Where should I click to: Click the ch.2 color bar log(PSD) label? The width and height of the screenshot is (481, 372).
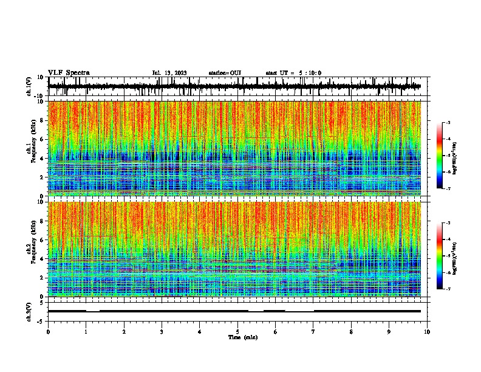(455, 258)
